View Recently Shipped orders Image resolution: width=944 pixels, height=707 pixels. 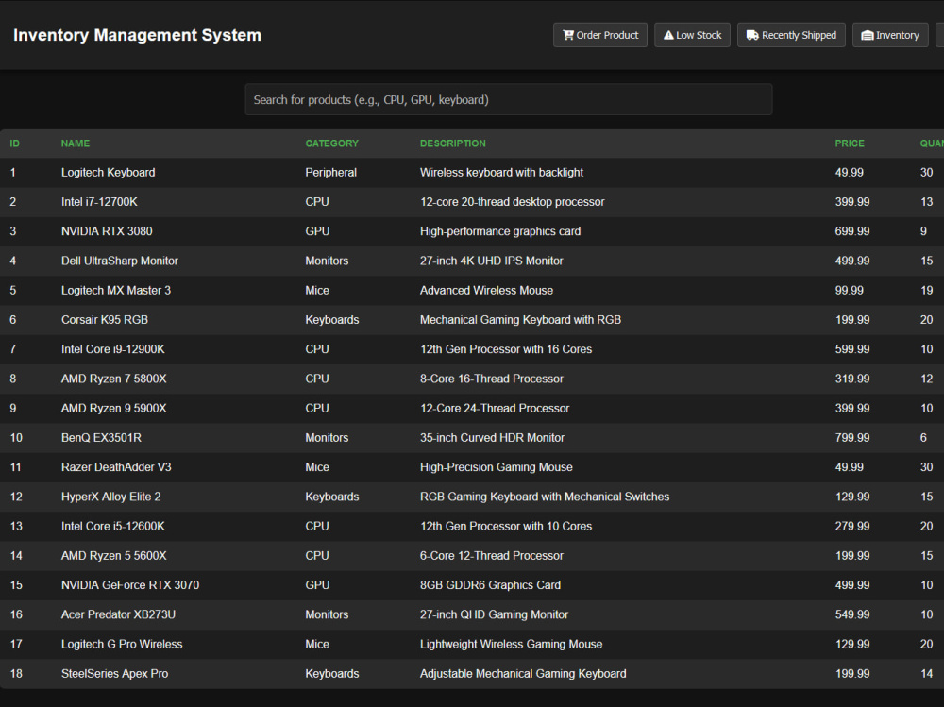pyautogui.click(x=791, y=35)
